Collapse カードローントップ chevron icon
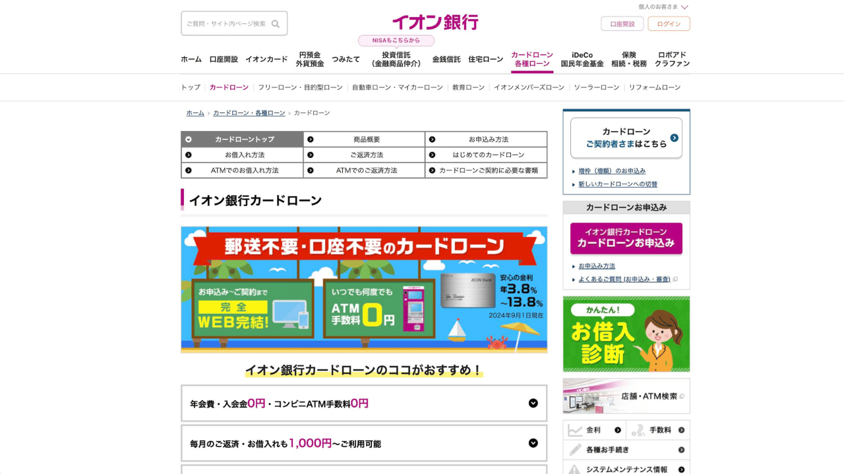This screenshot has width=844, height=474. 189,140
